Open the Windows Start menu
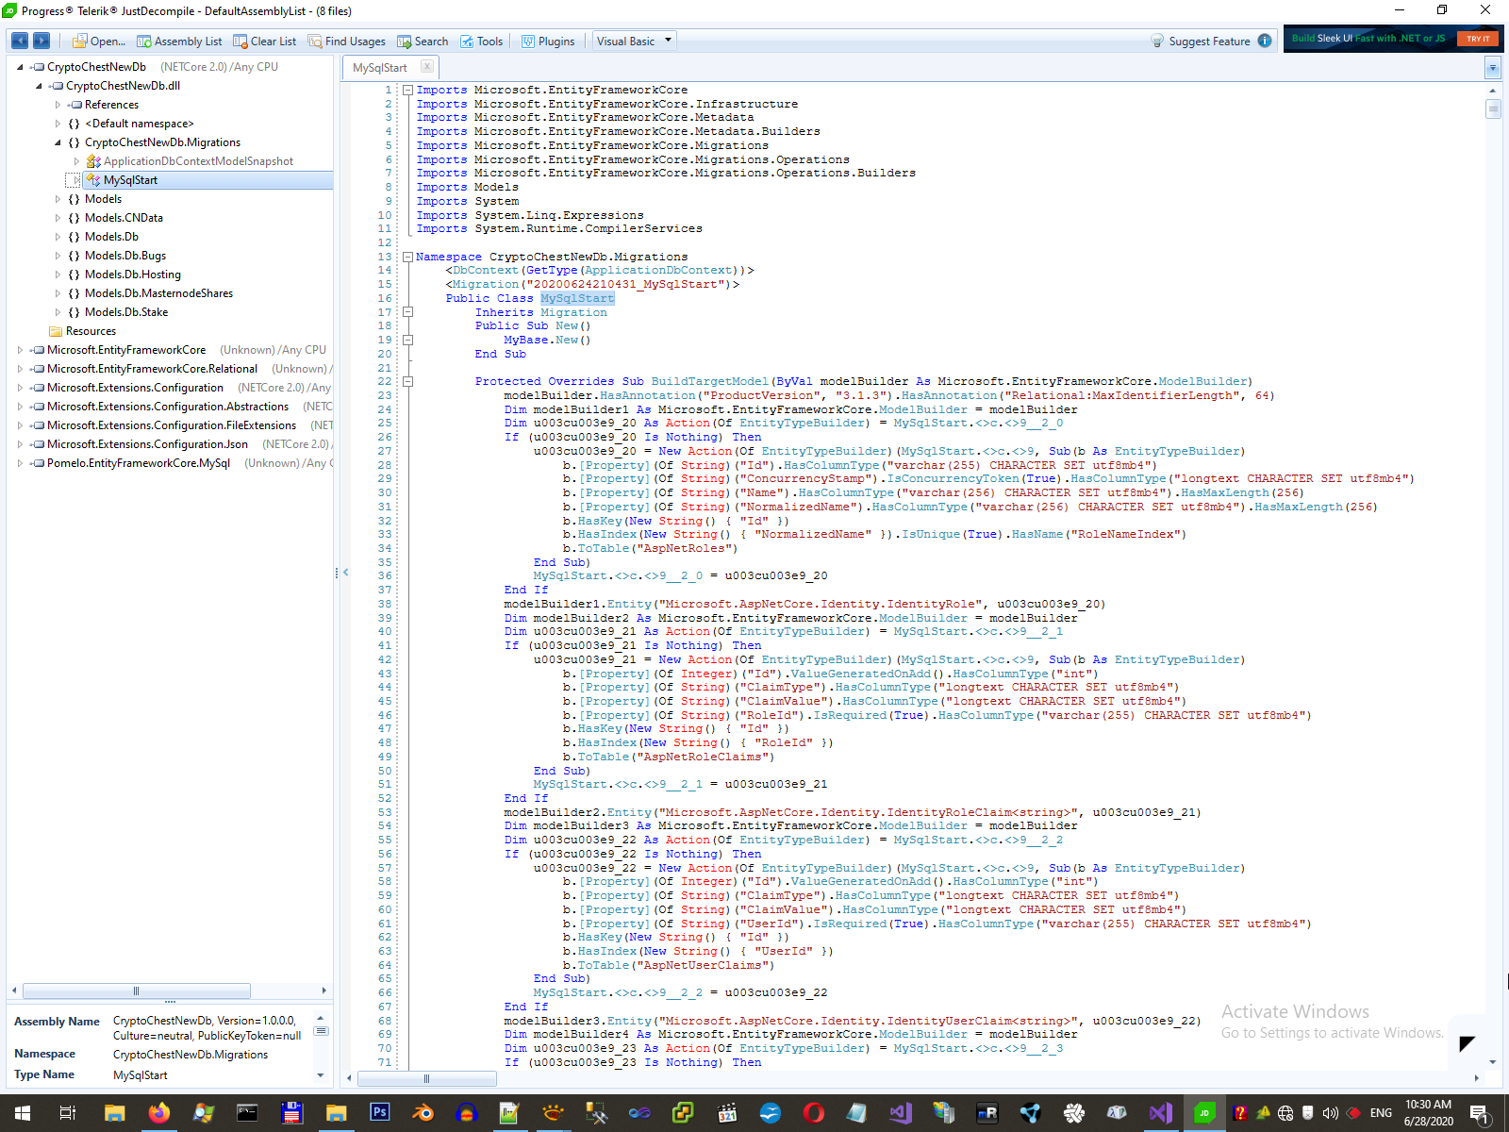 pos(23,1113)
